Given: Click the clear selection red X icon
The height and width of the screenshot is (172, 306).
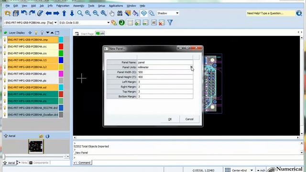Looking at the screenshot, I should point(162,22).
